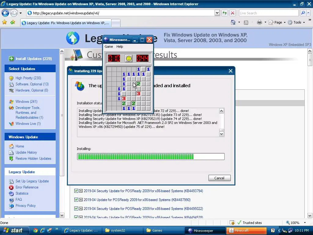Uncheck the KB4487990 update checkbox

point(76,200)
